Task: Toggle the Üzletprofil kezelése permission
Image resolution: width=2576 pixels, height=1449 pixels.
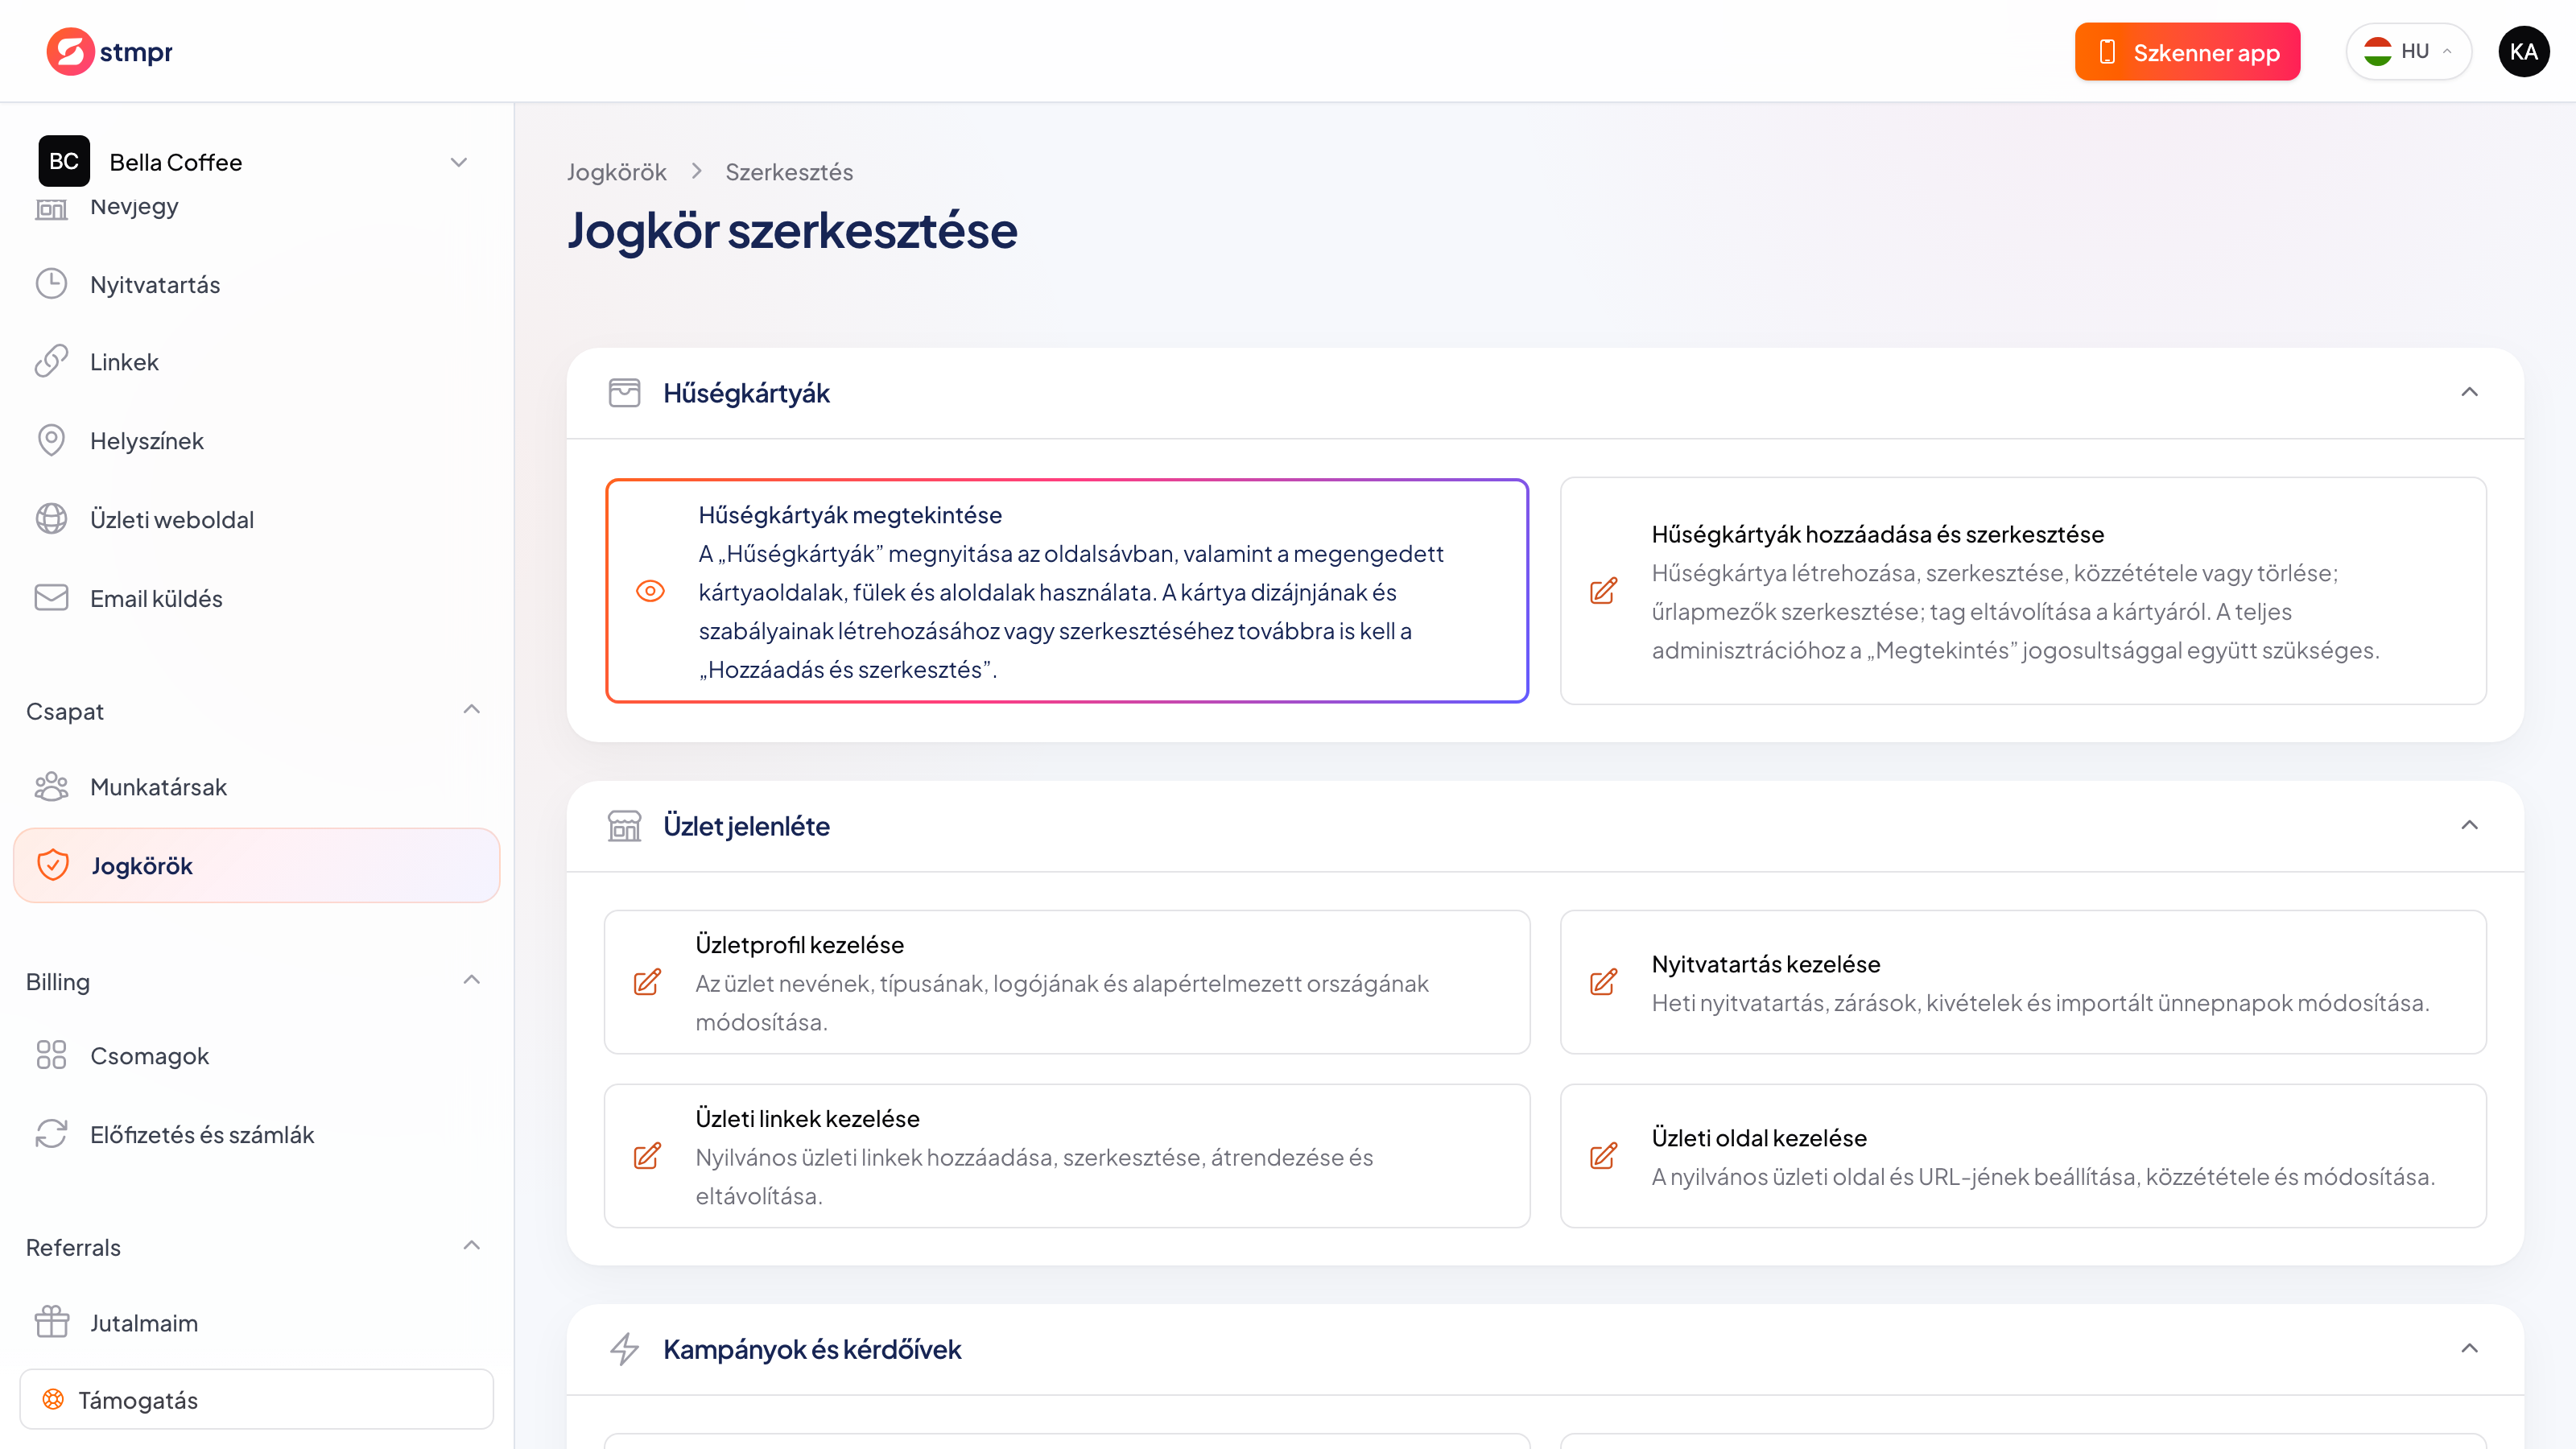Action: (x=1067, y=982)
